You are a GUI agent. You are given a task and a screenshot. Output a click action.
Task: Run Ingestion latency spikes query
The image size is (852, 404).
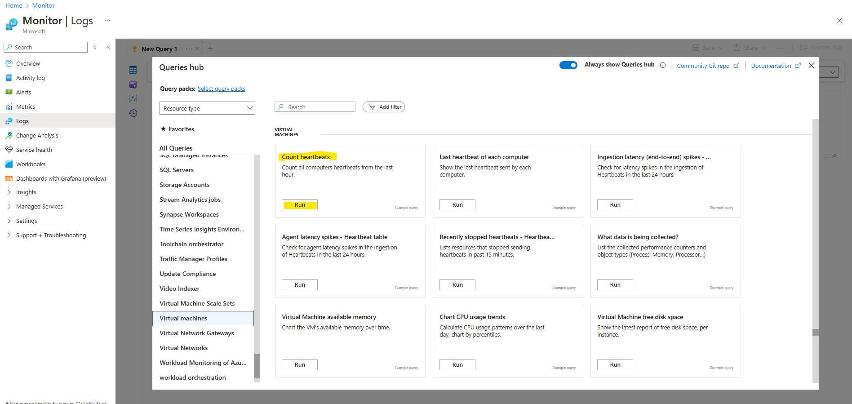coord(615,204)
